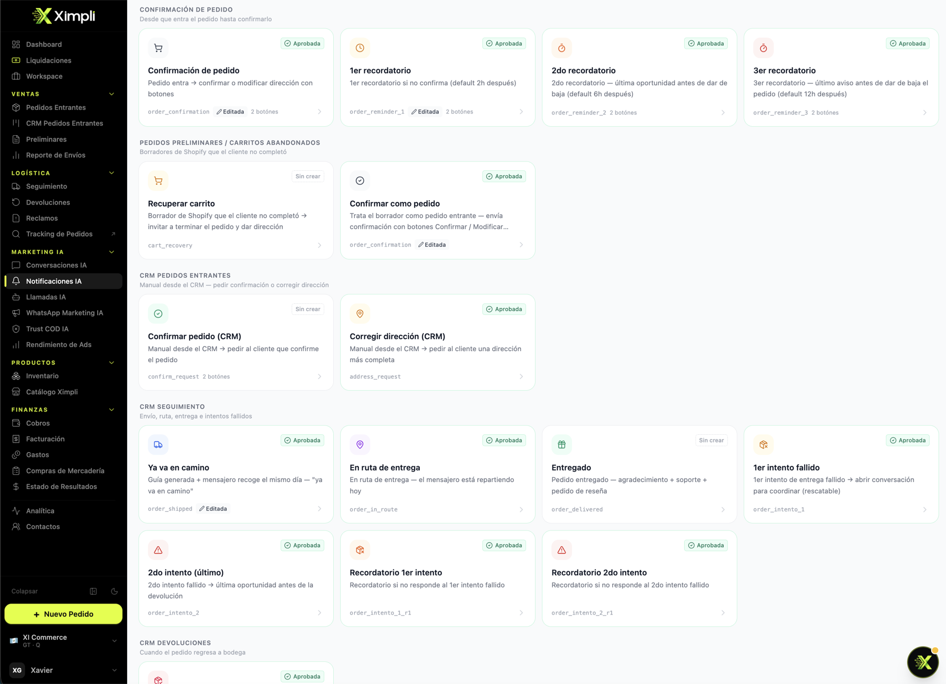Click the external link arrow beside Tracking de Pedidos
The image size is (946, 684).
pos(113,234)
